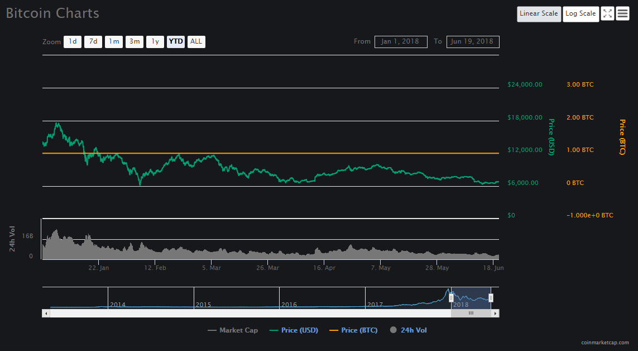Click the scrollbar right arrow

[x=495, y=314]
